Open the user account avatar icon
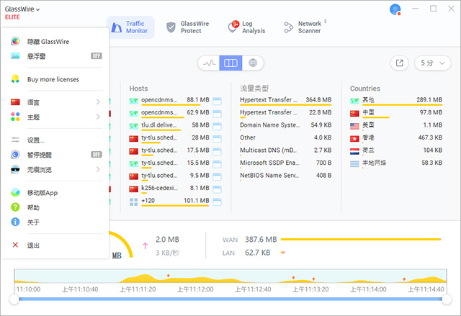461x316 pixels. tap(395, 9)
